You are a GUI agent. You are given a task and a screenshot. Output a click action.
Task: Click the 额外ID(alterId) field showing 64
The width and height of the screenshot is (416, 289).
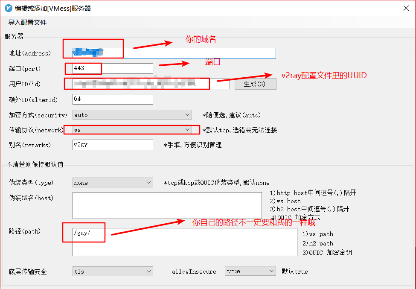(113, 99)
